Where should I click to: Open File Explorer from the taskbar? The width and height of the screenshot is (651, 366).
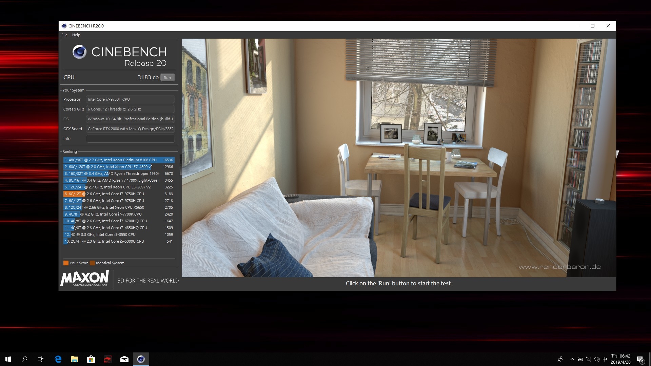point(74,359)
